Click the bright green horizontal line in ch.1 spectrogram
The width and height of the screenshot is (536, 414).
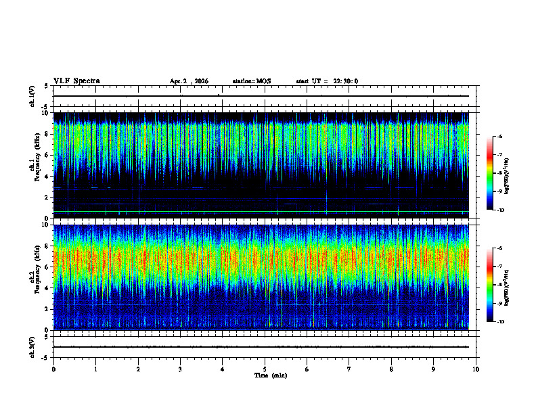[x=261, y=212]
